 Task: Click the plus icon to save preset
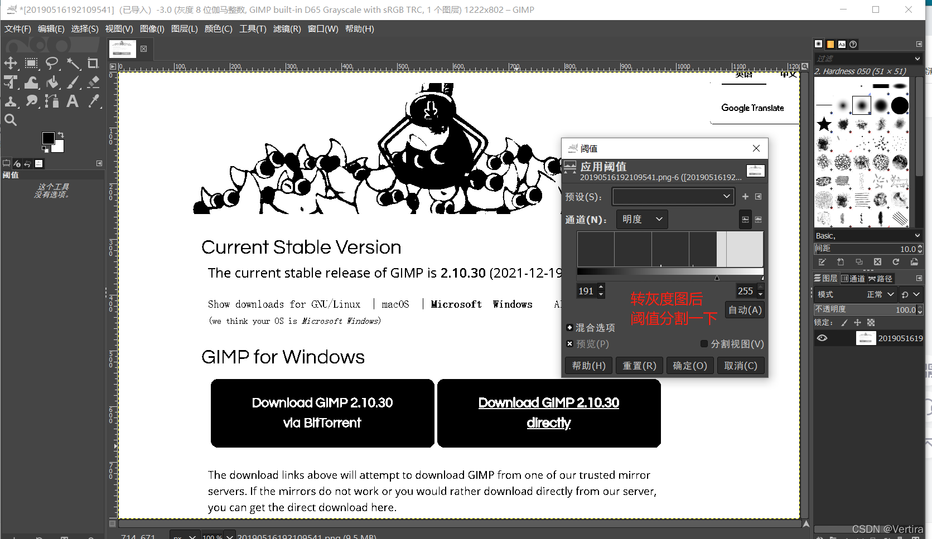click(x=745, y=196)
